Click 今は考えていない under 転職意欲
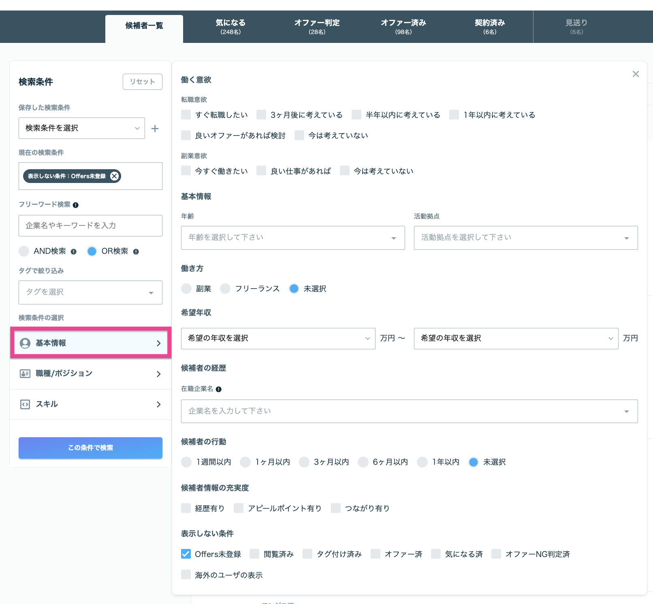Image resolution: width=653 pixels, height=604 pixels. click(299, 135)
